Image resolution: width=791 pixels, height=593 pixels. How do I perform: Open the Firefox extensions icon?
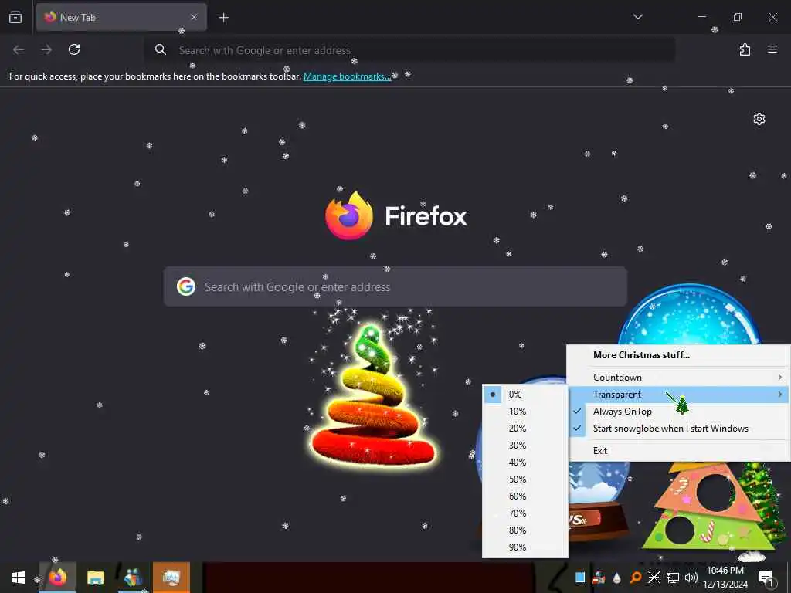pyautogui.click(x=745, y=49)
